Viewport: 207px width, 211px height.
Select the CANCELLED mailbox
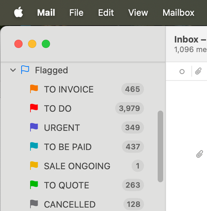coord(70,204)
